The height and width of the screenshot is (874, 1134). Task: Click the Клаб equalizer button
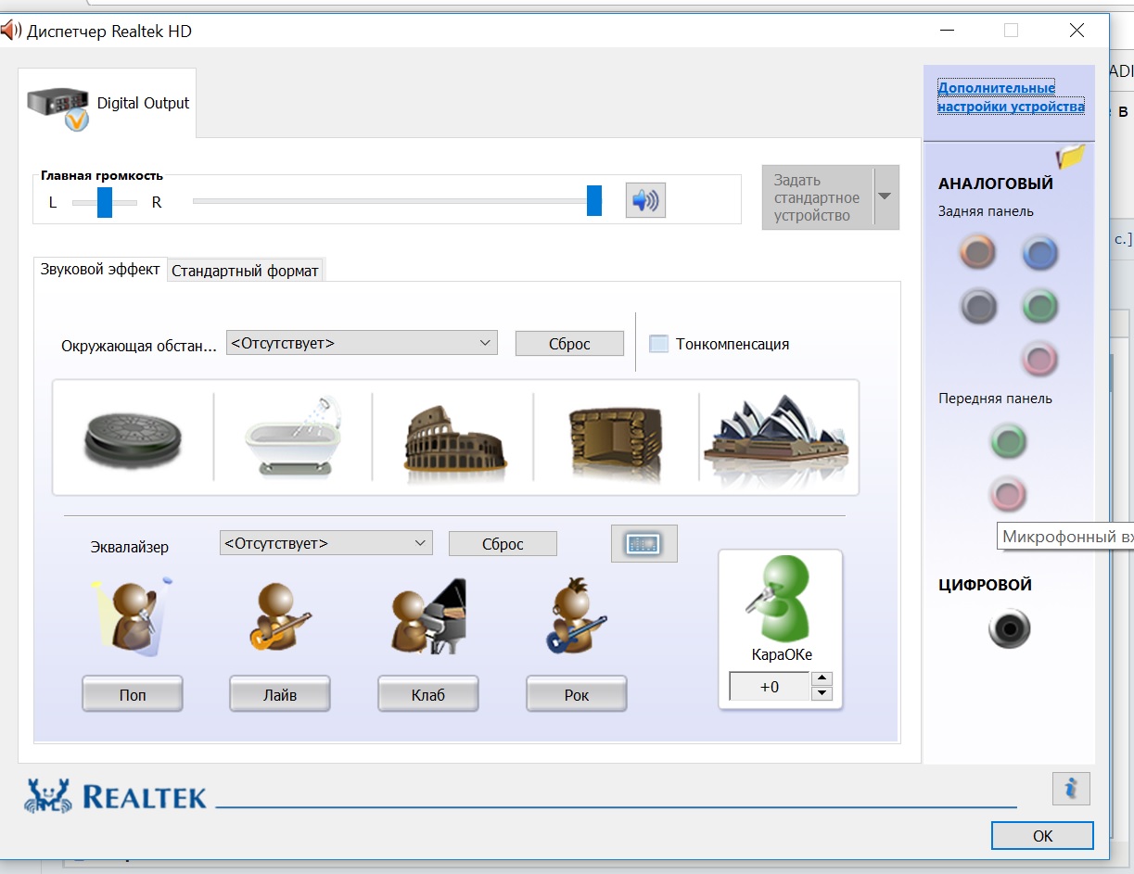(x=427, y=694)
